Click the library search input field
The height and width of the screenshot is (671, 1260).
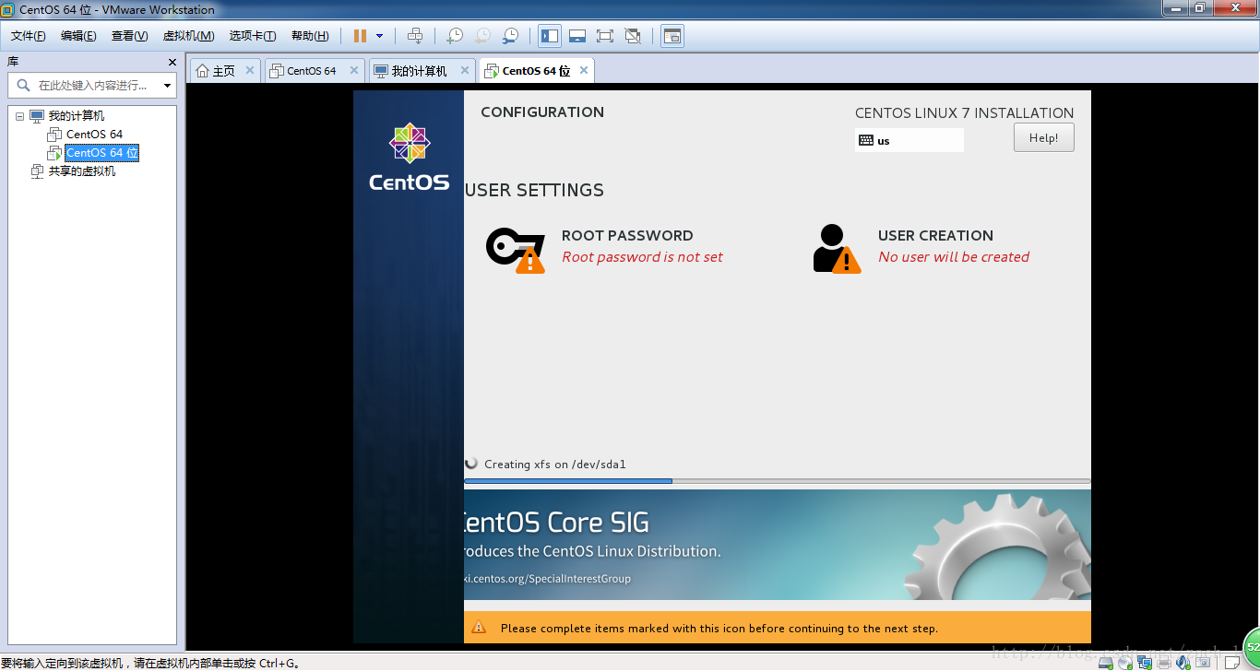(92, 86)
